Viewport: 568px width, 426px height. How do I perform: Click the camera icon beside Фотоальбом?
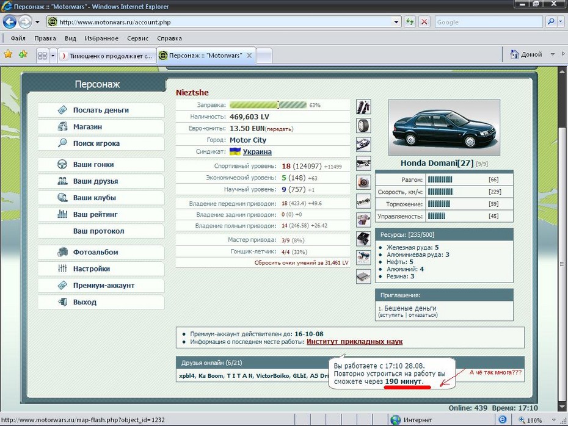(62, 251)
